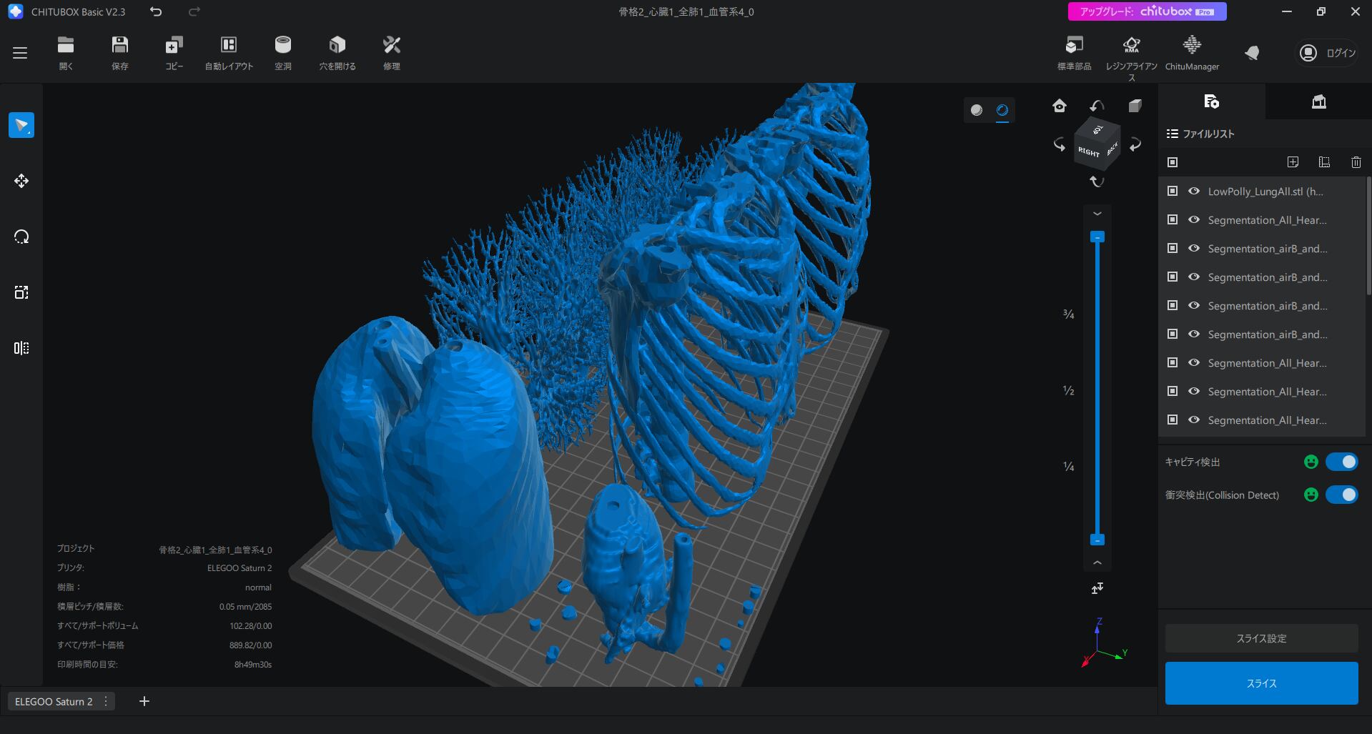The width and height of the screenshot is (1372, 734).
Task: Click the スライス (Slice) button
Action: pos(1261,683)
